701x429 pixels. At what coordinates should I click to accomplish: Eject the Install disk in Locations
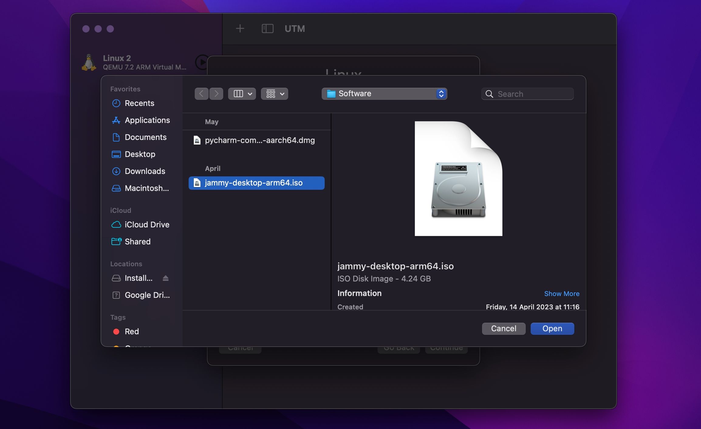coord(166,278)
